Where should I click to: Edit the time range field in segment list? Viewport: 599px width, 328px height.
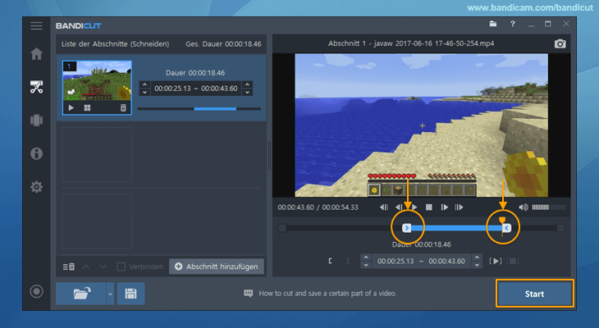[x=196, y=89]
